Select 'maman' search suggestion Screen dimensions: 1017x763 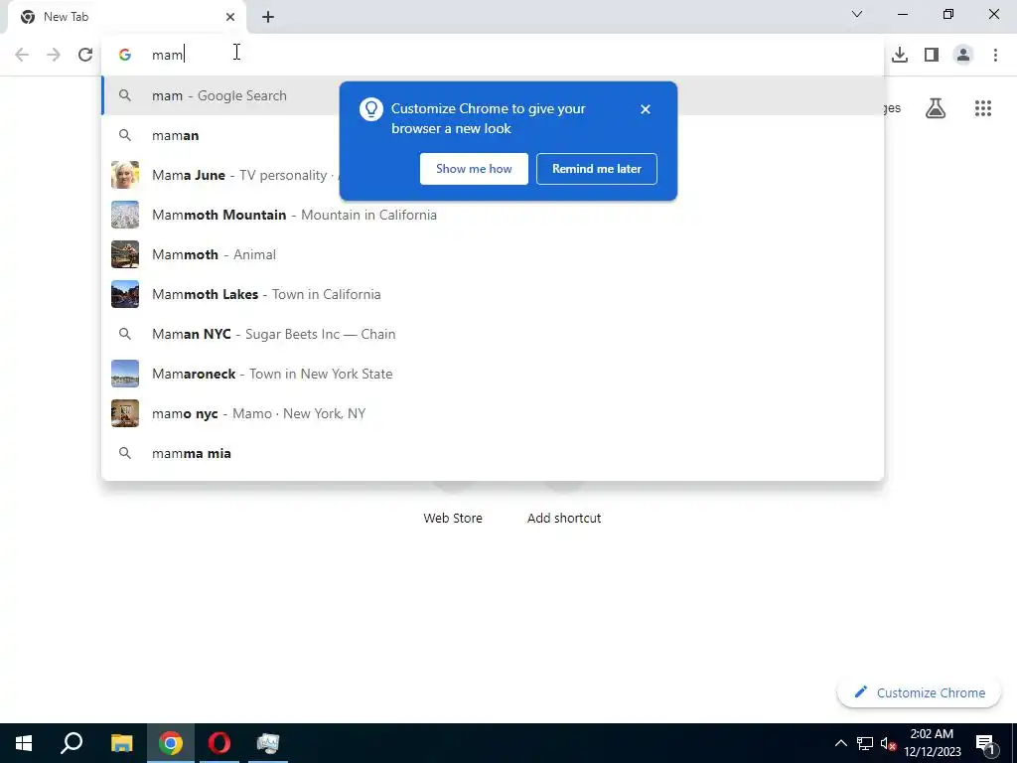pos(493,135)
